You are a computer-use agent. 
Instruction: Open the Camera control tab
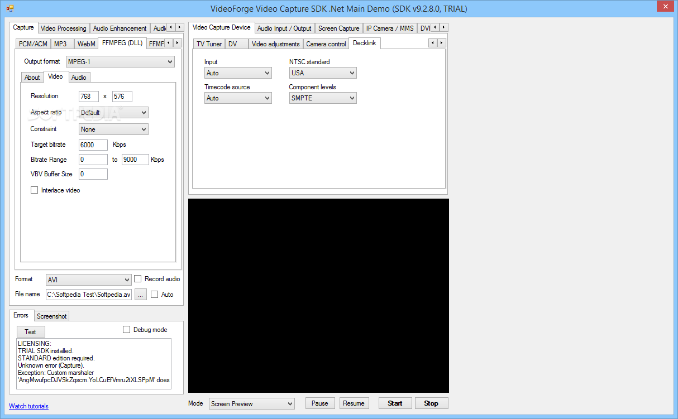[326, 44]
